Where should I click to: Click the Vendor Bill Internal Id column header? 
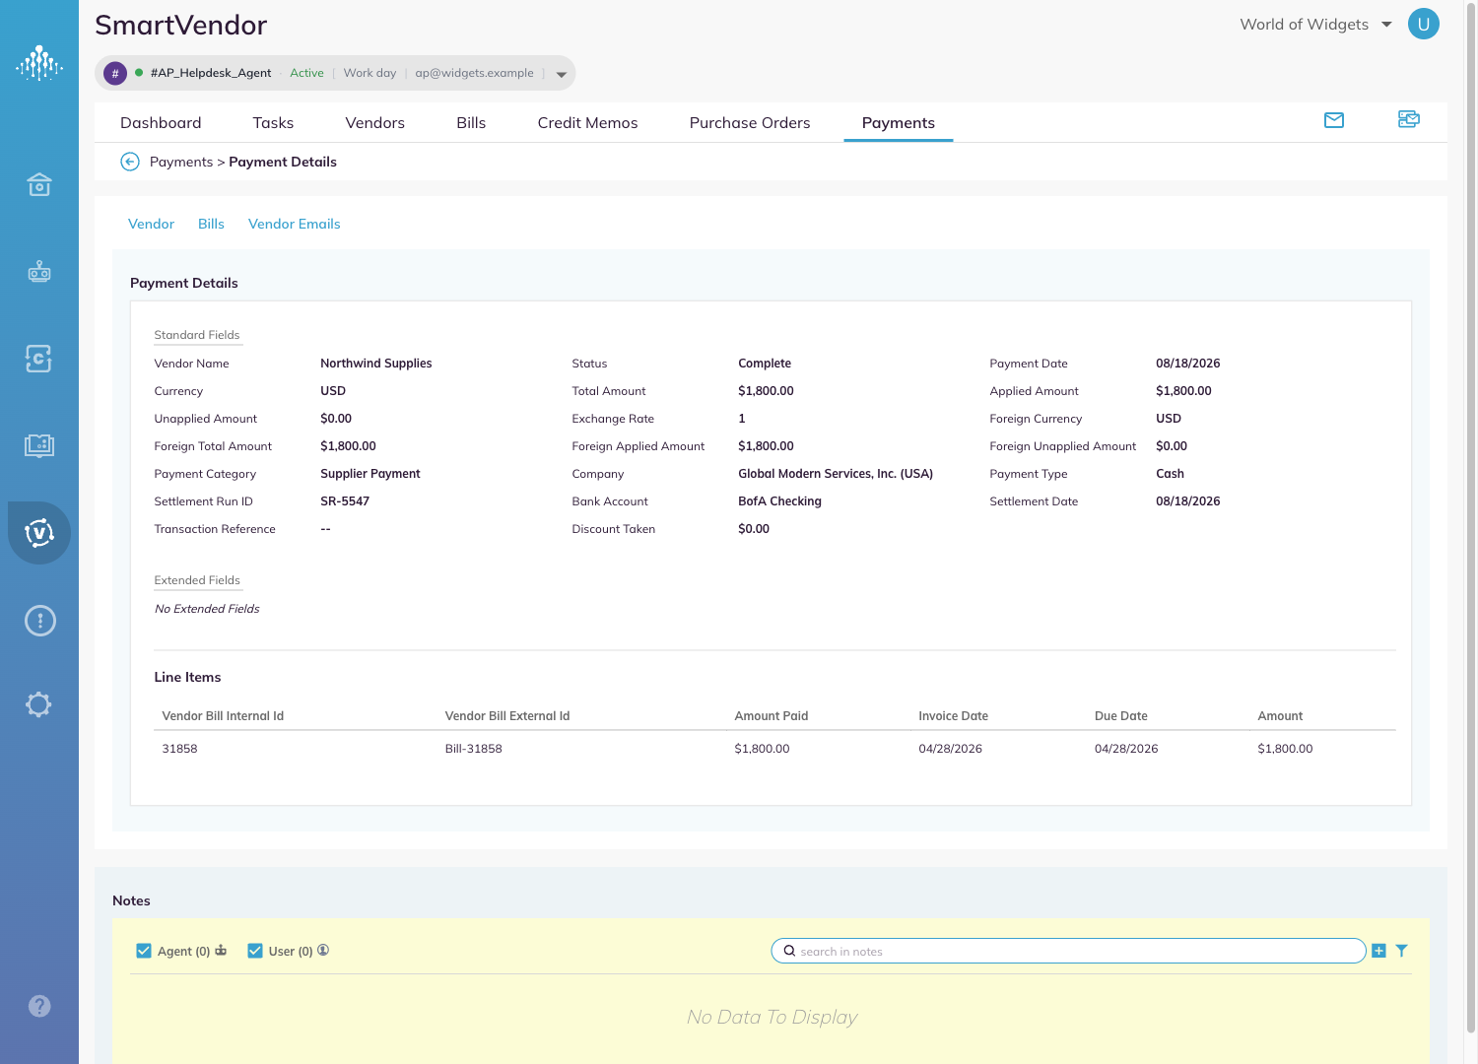(223, 716)
